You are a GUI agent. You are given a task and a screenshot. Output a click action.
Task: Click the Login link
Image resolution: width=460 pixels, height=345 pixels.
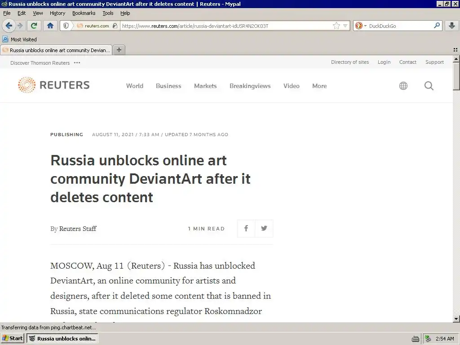click(x=384, y=62)
